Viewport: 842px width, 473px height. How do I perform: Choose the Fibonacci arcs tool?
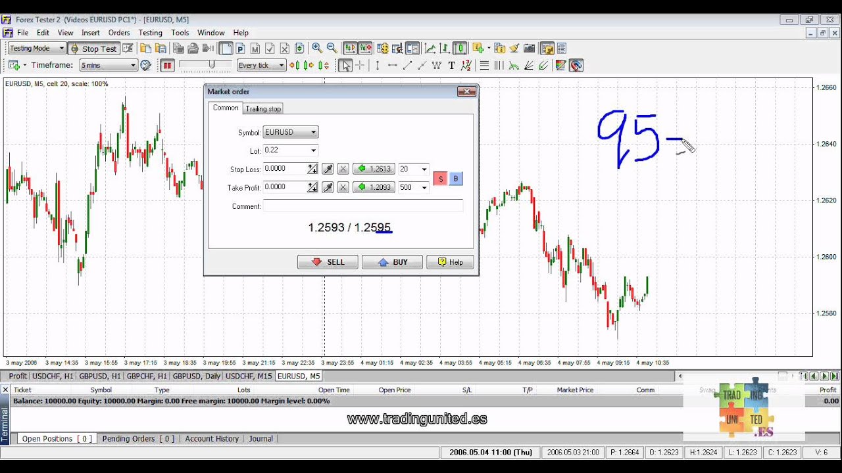[x=514, y=65]
